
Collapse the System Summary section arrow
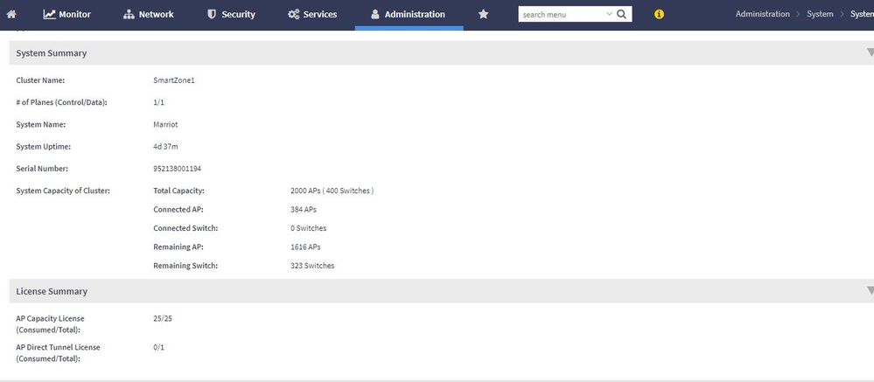tap(869, 52)
